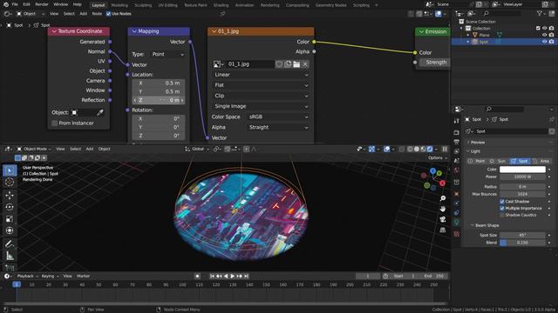Switch to Modeling workspace tab
This screenshot has height=313, width=558.
(119, 5)
